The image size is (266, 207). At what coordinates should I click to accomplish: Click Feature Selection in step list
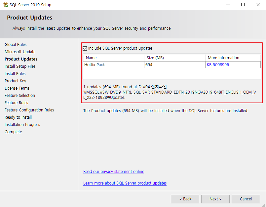click(x=20, y=96)
